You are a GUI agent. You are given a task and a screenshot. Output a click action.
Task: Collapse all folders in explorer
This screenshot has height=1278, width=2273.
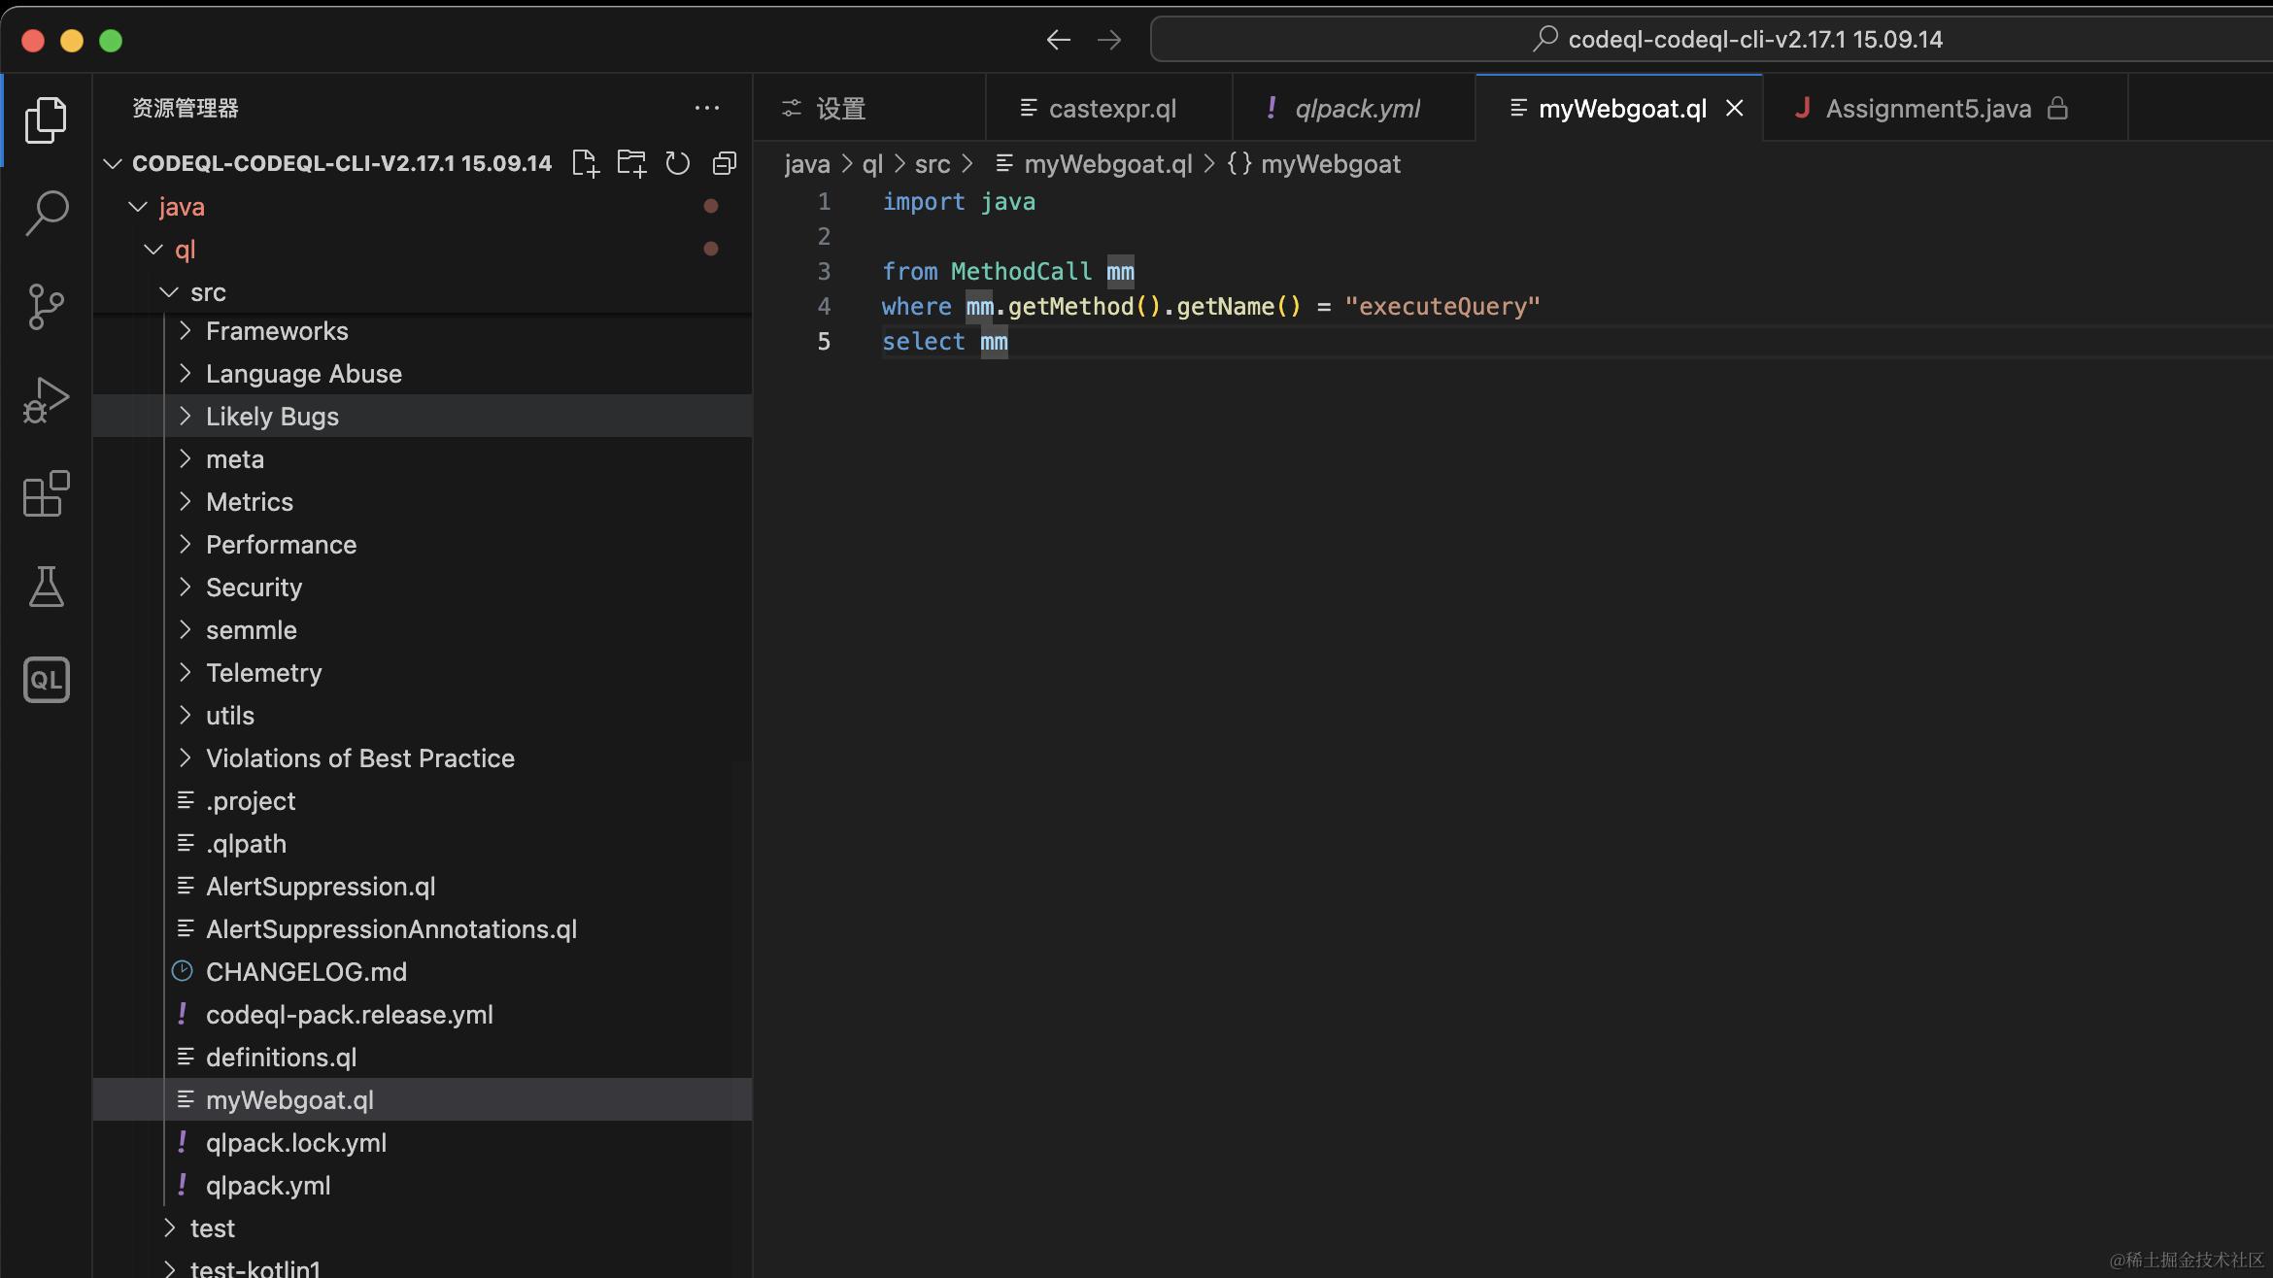(725, 163)
